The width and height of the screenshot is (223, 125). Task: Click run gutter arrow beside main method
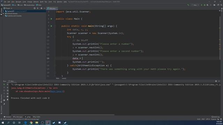52,26
